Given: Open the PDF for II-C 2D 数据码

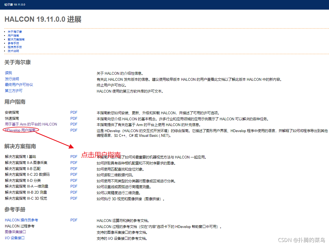Looking at the screenshot, I should tap(74, 174).
